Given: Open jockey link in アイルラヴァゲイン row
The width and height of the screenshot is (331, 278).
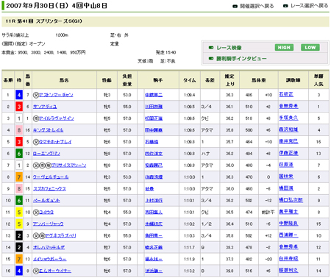Looking at the screenshot, I should pyautogui.click(x=154, y=118).
